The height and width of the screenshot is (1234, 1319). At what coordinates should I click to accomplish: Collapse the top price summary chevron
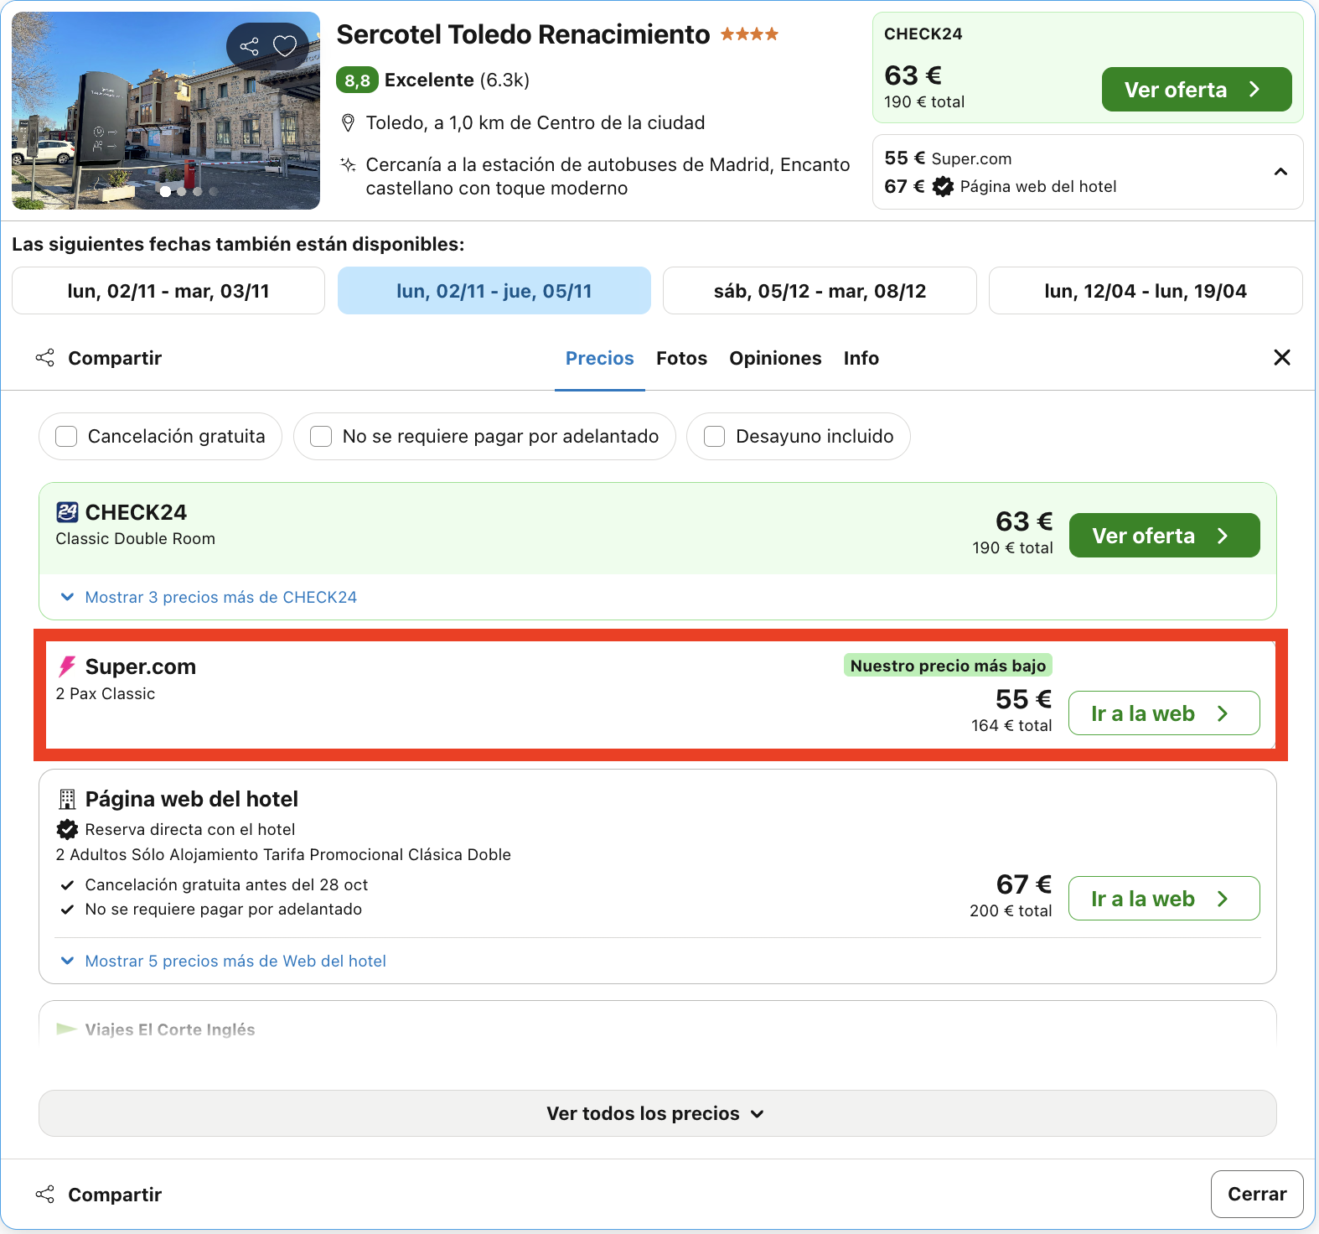(1280, 172)
